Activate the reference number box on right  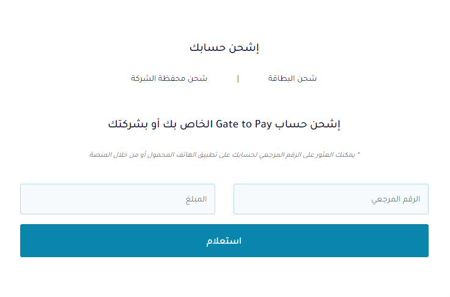tap(331, 199)
